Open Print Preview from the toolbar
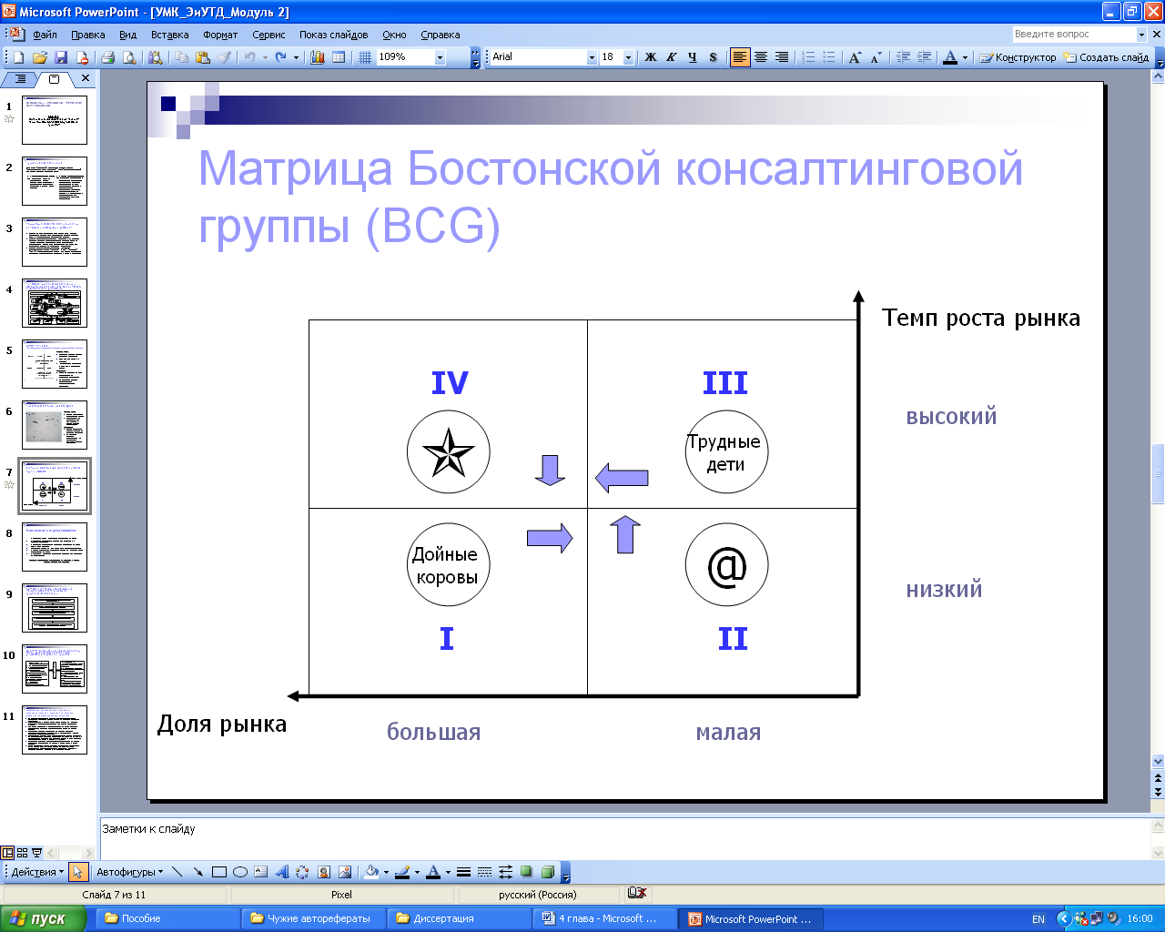Viewport: 1165px width, 932px height. [129, 57]
